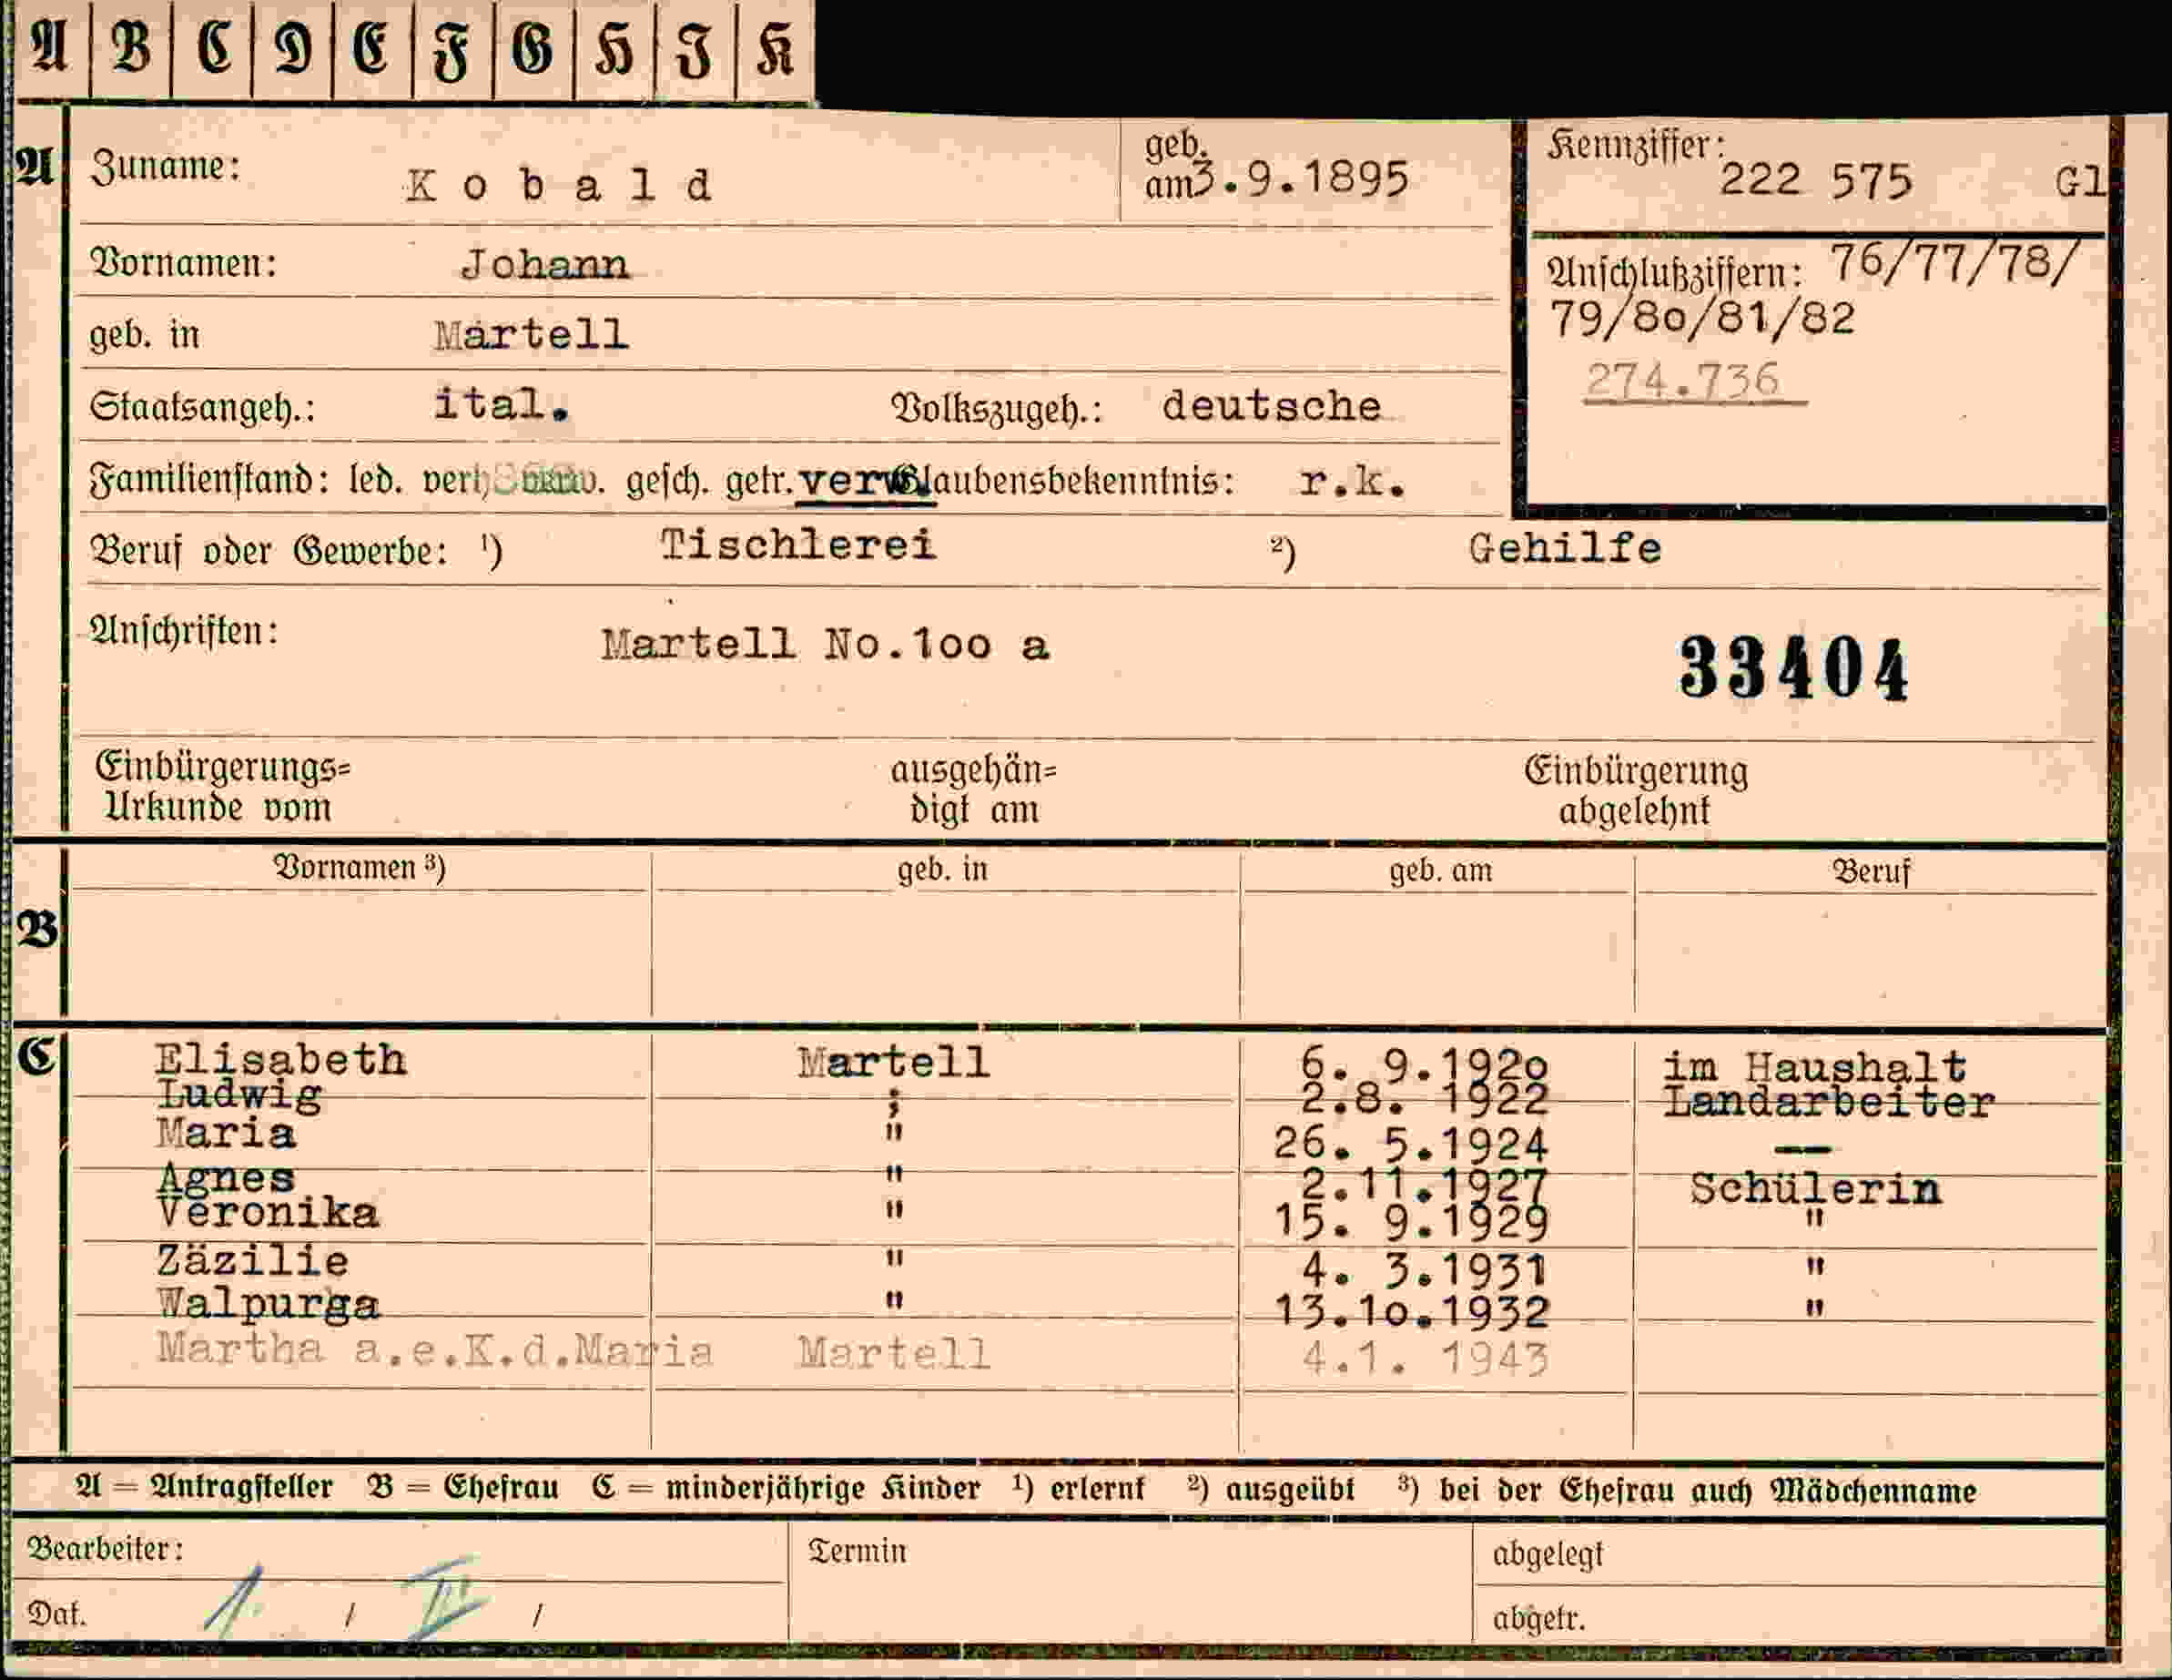Click the Anschlußziffern label
Screen dimensions: 2172x1680
[x=1674, y=272]
